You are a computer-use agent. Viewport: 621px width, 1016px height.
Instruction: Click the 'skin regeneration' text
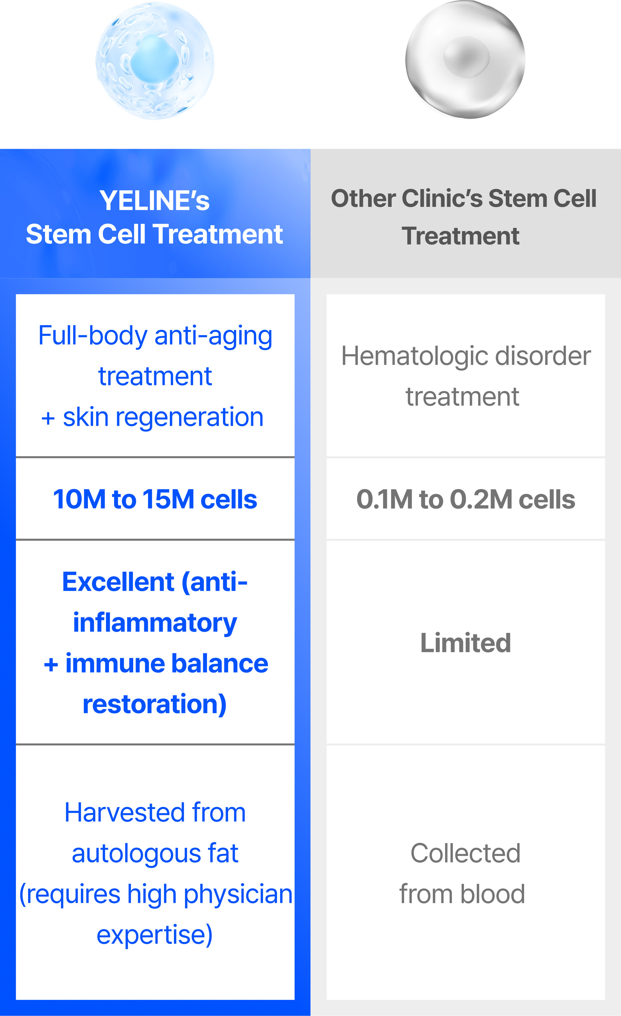[x=163, y=417]
